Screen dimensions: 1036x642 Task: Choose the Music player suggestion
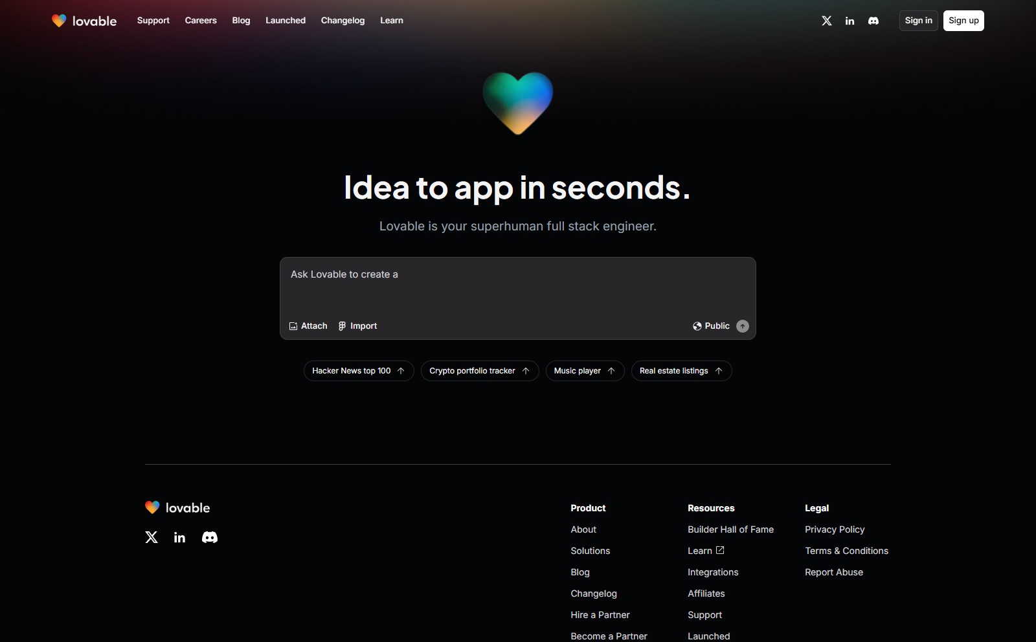pyautogui.click(x=585, y=371)
